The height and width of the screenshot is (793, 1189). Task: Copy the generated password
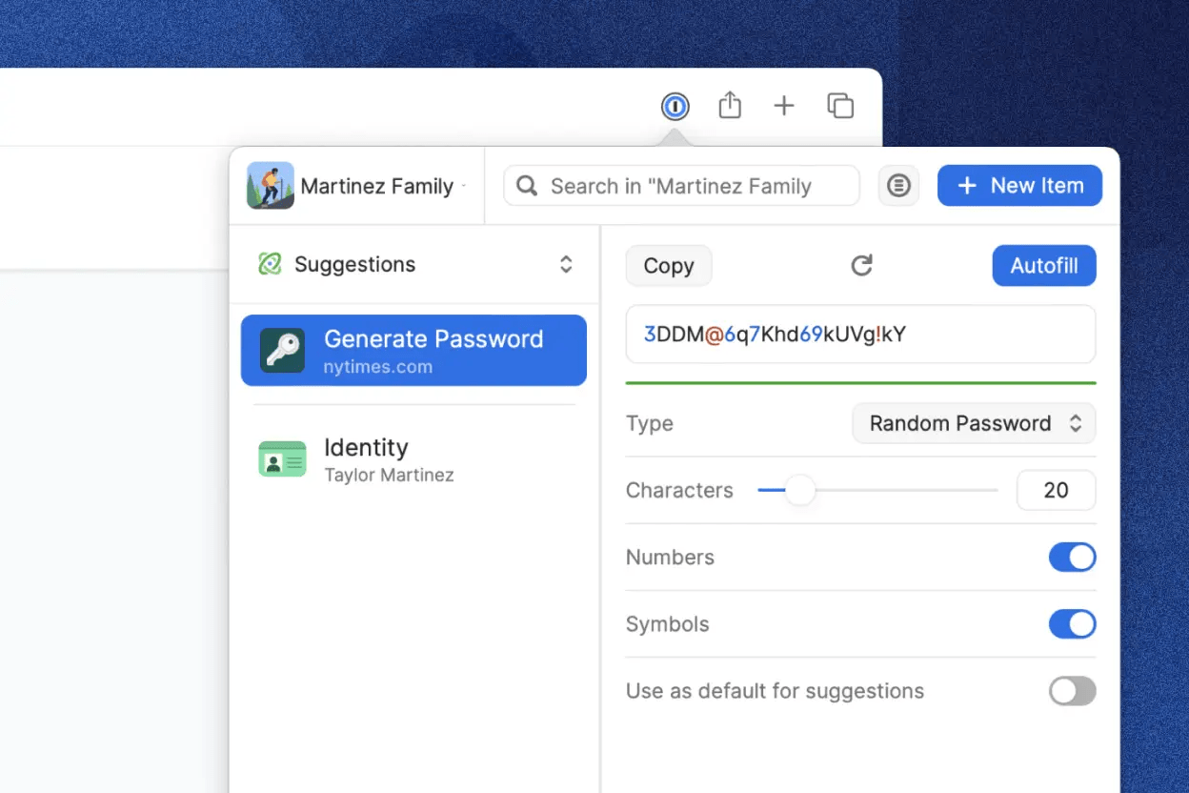668,266
